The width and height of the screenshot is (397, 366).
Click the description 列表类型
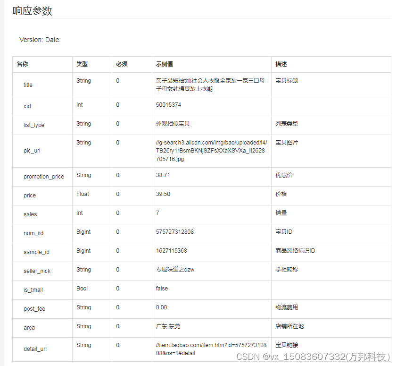[x=287, y=124]
